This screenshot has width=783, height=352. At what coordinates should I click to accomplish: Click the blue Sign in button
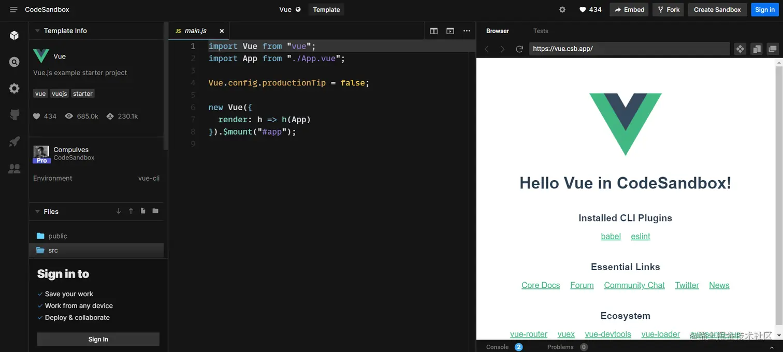(x=765, y=9)
